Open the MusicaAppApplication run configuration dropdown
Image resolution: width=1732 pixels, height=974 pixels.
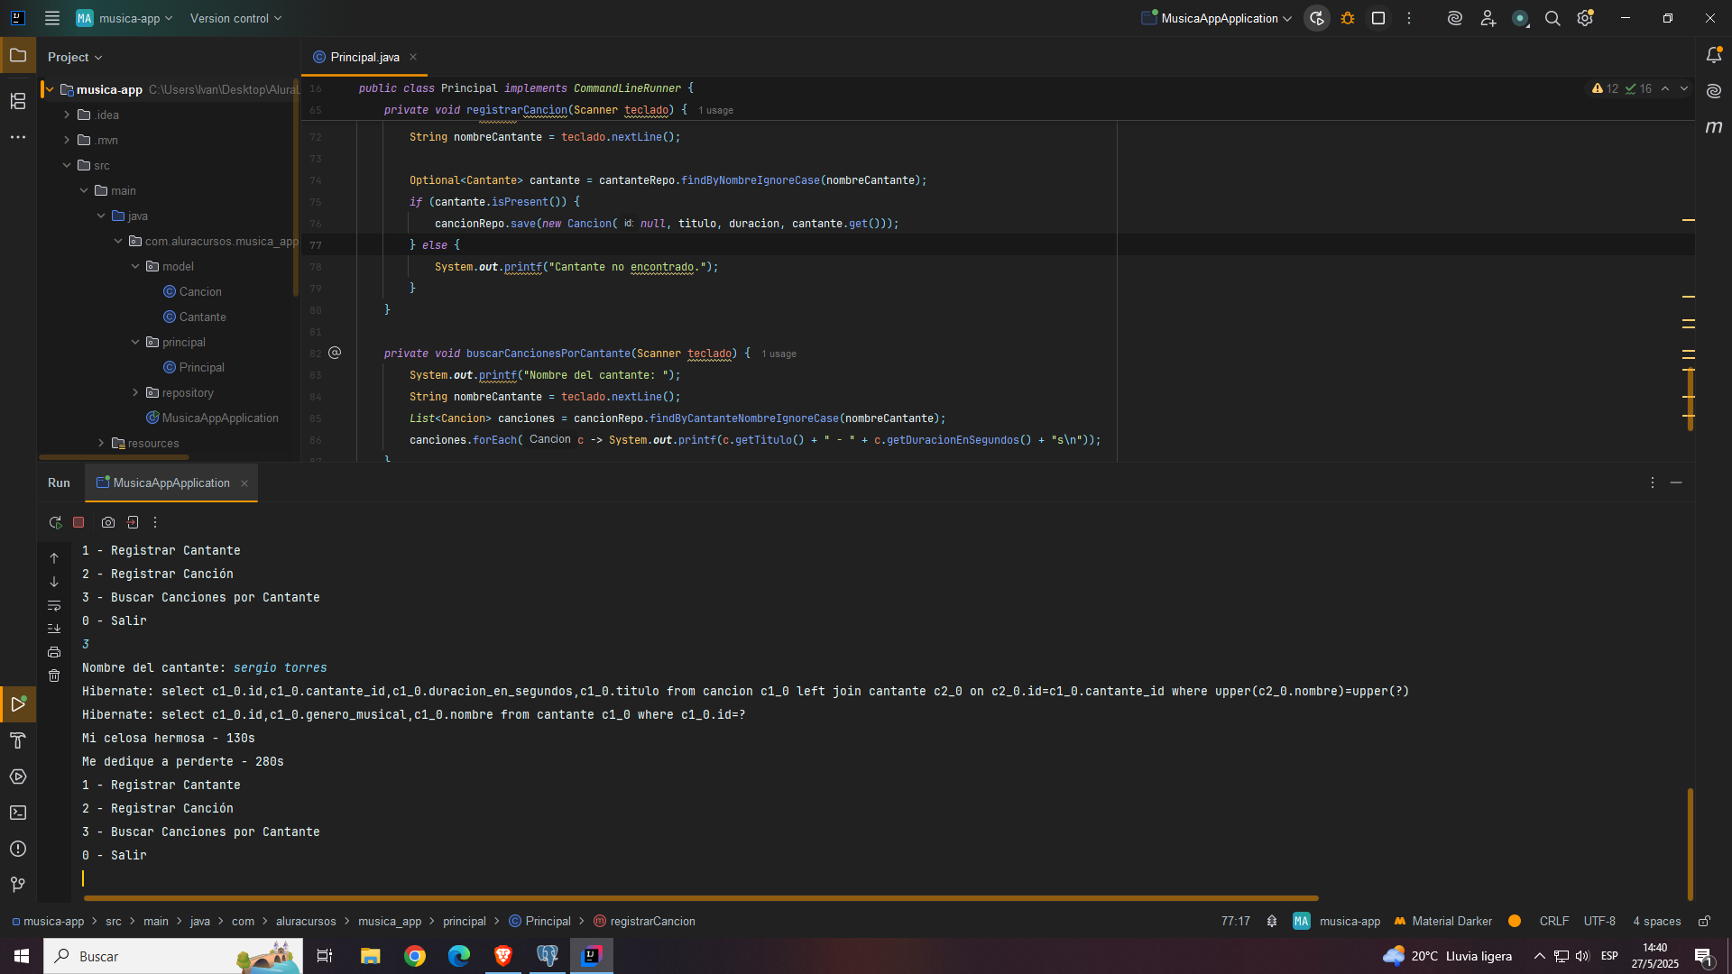(x=1217, y=18)
